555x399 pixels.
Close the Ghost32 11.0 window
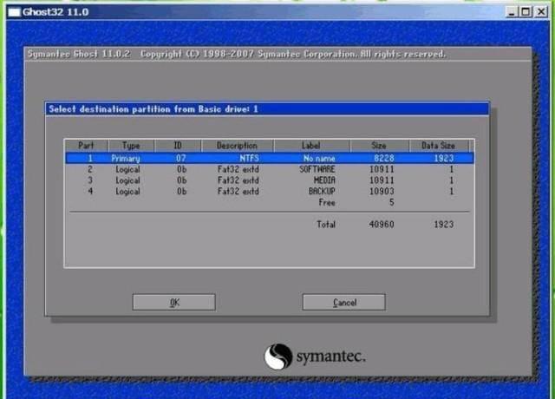[541, 12]
